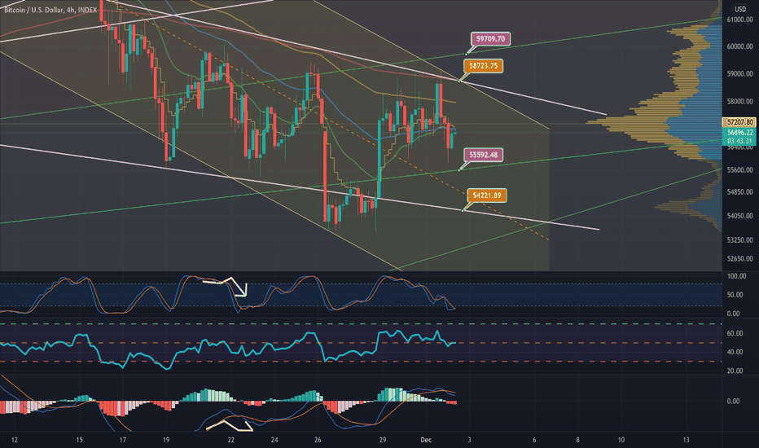Click the date 22 on time axis

point(231,440)
